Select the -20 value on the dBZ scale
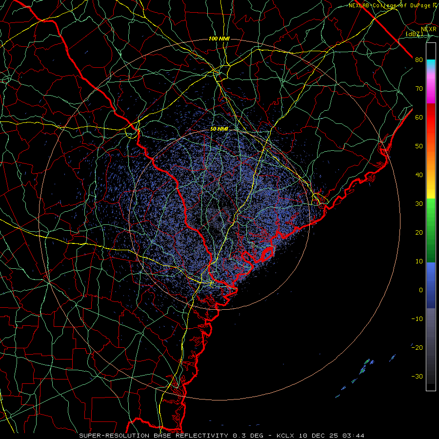This screenshot has width=439, height=439. pos(417,347)
